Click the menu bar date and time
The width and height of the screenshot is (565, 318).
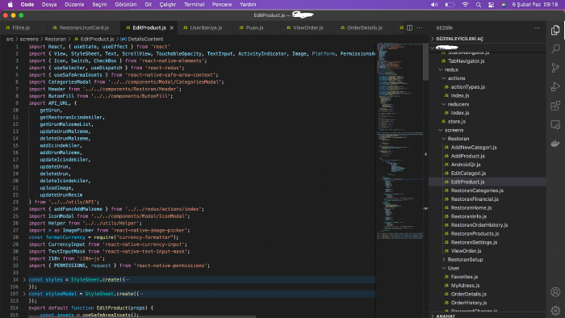tap(534, 5)
